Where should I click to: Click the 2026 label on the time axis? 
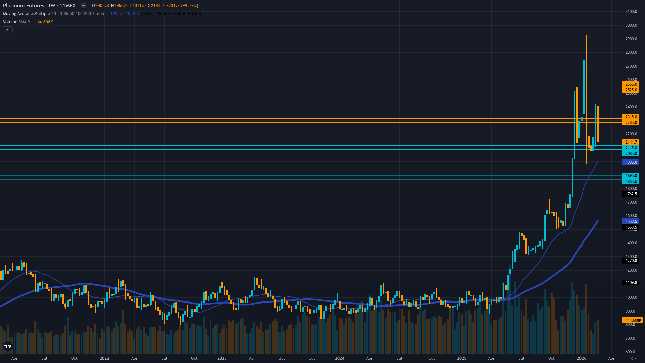pyautogui.click(x=582, y=358)
